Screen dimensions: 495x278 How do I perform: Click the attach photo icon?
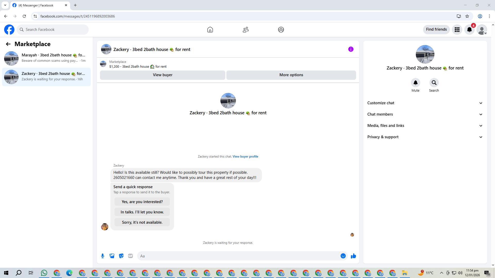[x=112, y=256]
